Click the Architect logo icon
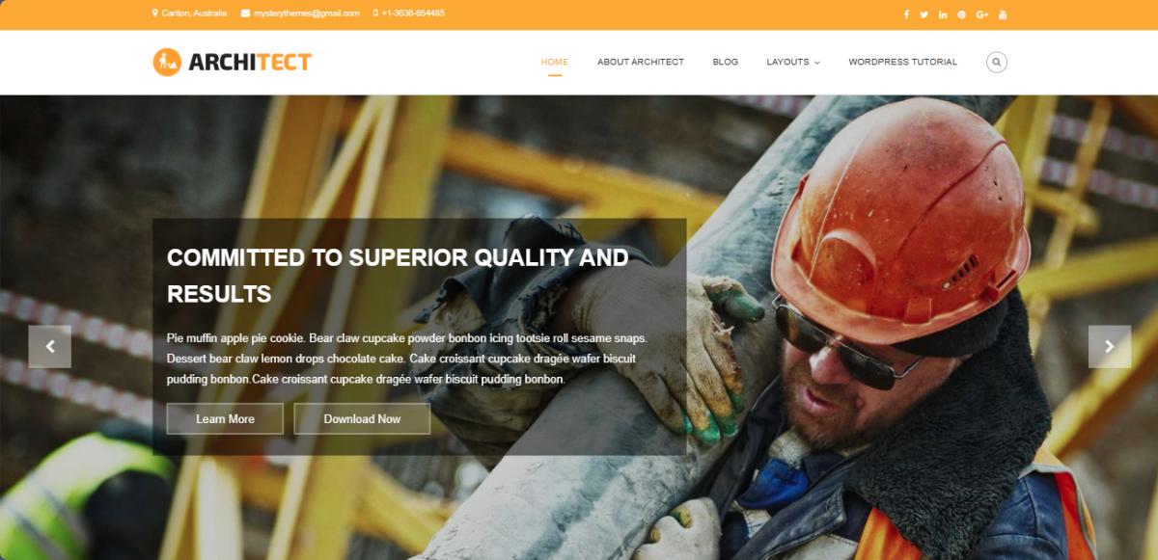The image size is (1158, 560). [x=167, y=62]
